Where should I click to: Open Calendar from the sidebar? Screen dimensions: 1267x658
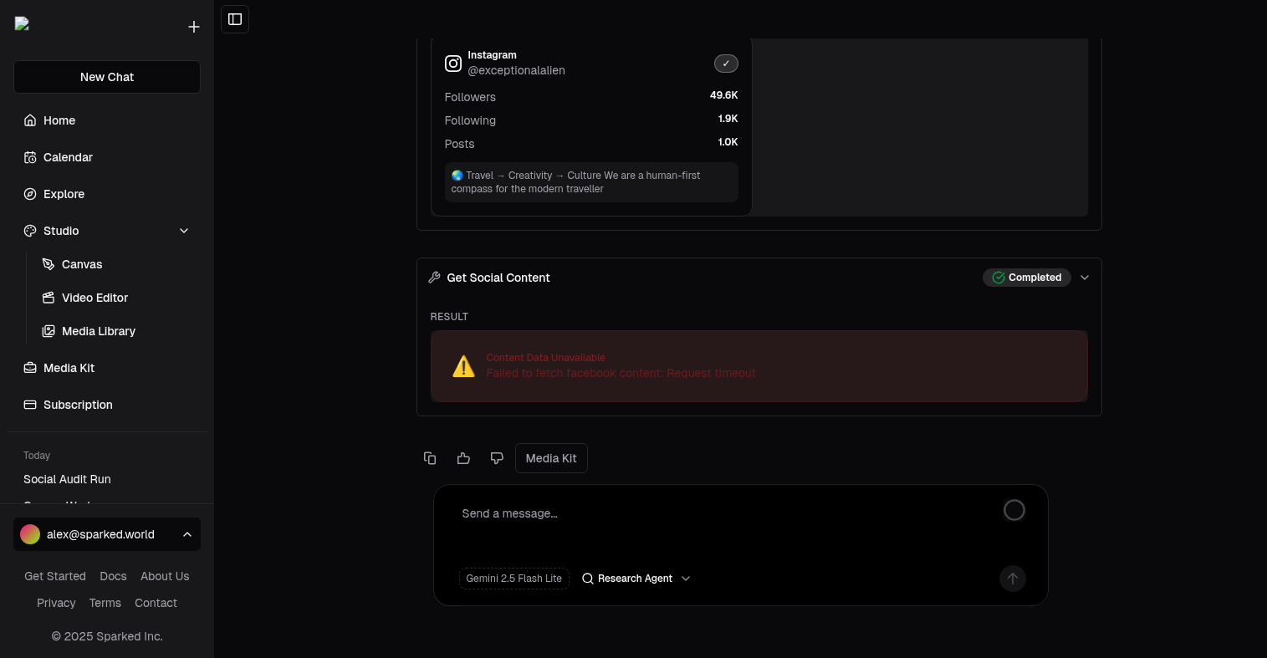click(68, 157)
